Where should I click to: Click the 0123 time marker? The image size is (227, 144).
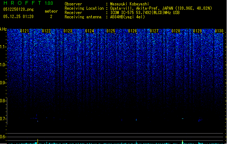(68, 31)
